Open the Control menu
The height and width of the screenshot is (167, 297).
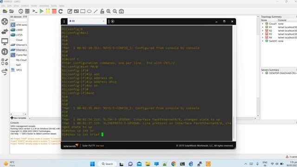[25, 6]
